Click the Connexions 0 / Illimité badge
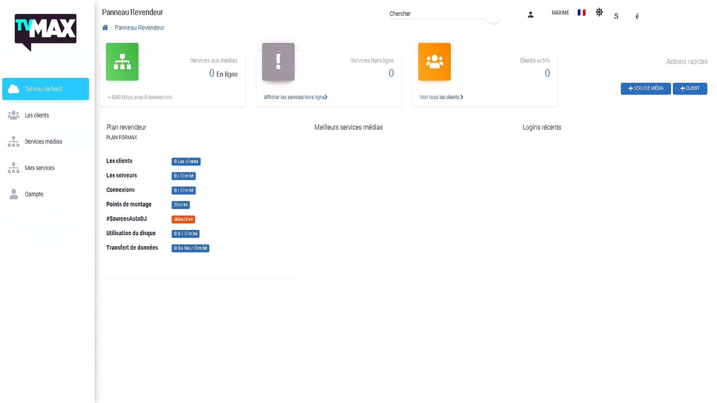 (184, 190)
